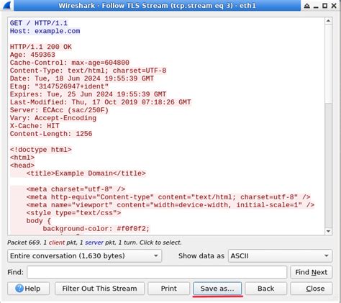341x303 pixels.
Task: Click the Back button
Action: click(265, 289)
